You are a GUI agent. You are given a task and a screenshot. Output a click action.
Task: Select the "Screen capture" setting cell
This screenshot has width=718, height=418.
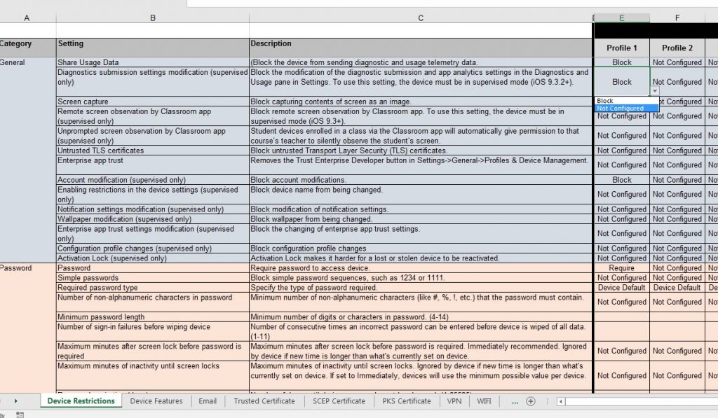(x=152, y=102)
